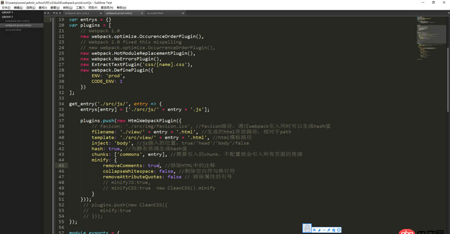This screenshot has width=450, height=234.
Task: Open account.html from the sidebar
Action: 13,30
